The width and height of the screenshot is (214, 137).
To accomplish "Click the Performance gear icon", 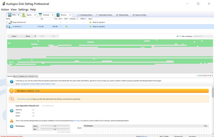I will point(12,126).
